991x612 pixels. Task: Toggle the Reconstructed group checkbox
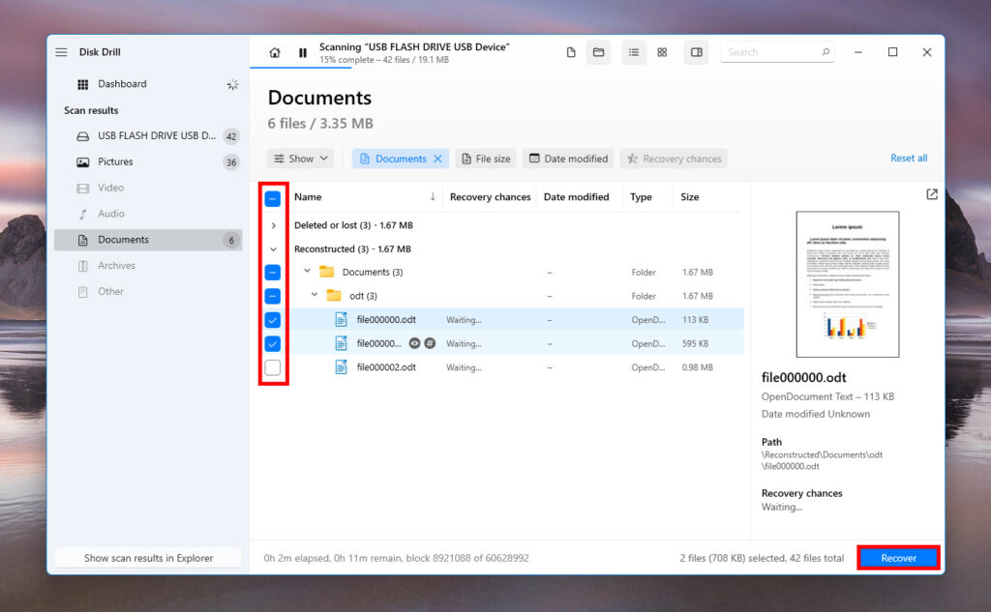pos(272,248)
